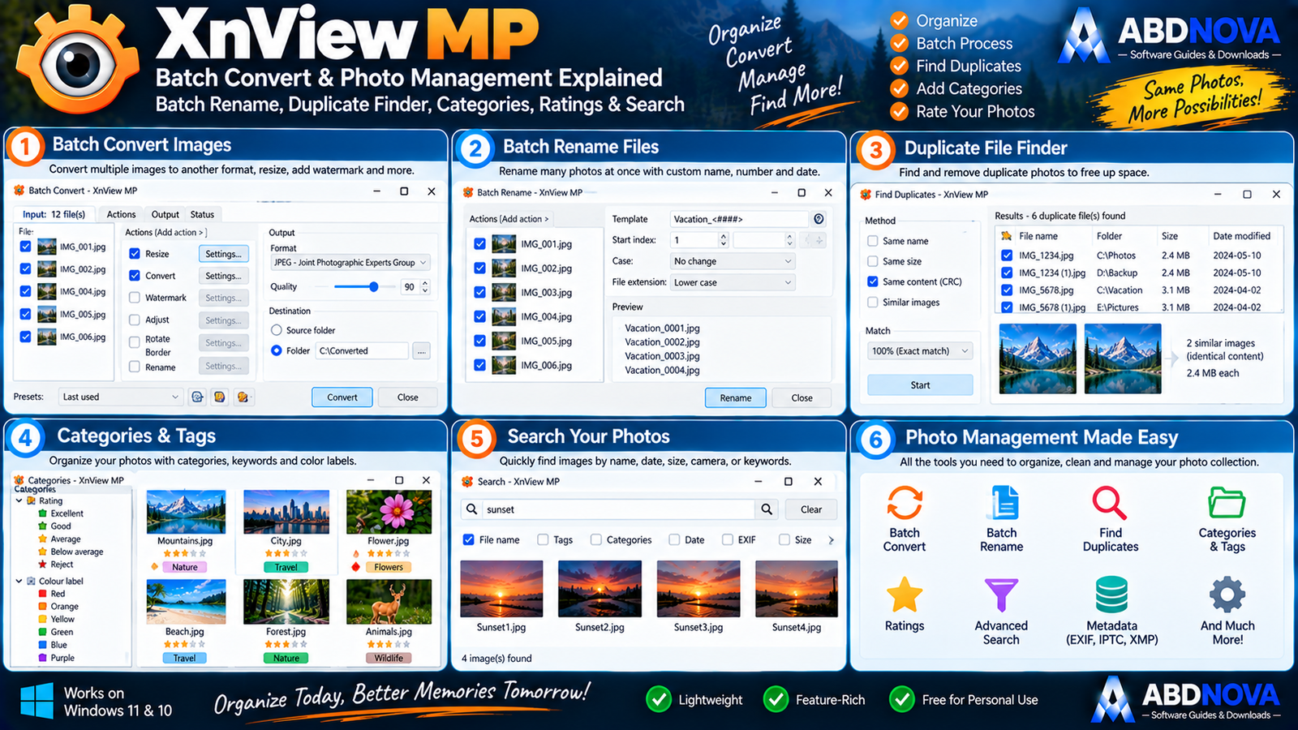Click the template options icon next to Vacation_<####>
The image size is (1298, 730).
[819, 219]
